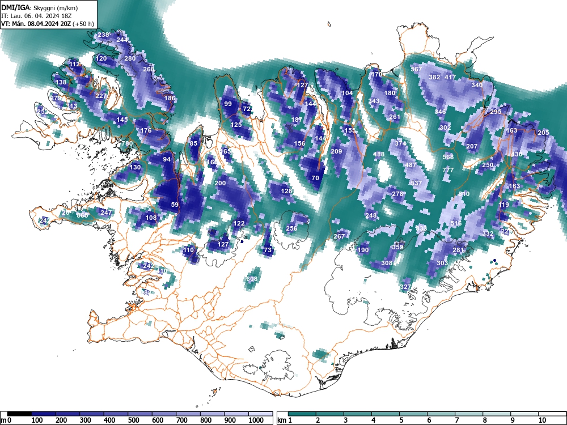Click the title text 'DMI/IGA: Skyggni (m/km)'
The image size is (567, 425).
tap(40, 7)
